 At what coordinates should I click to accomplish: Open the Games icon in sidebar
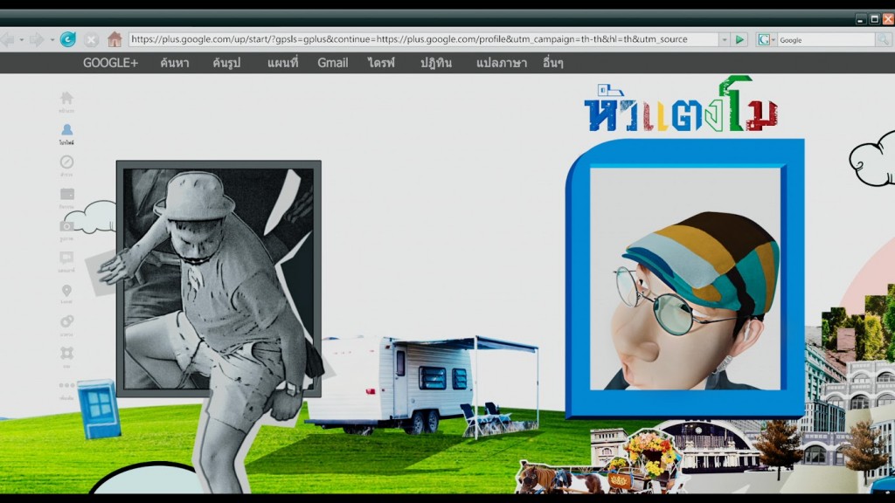tap(66, 354)
